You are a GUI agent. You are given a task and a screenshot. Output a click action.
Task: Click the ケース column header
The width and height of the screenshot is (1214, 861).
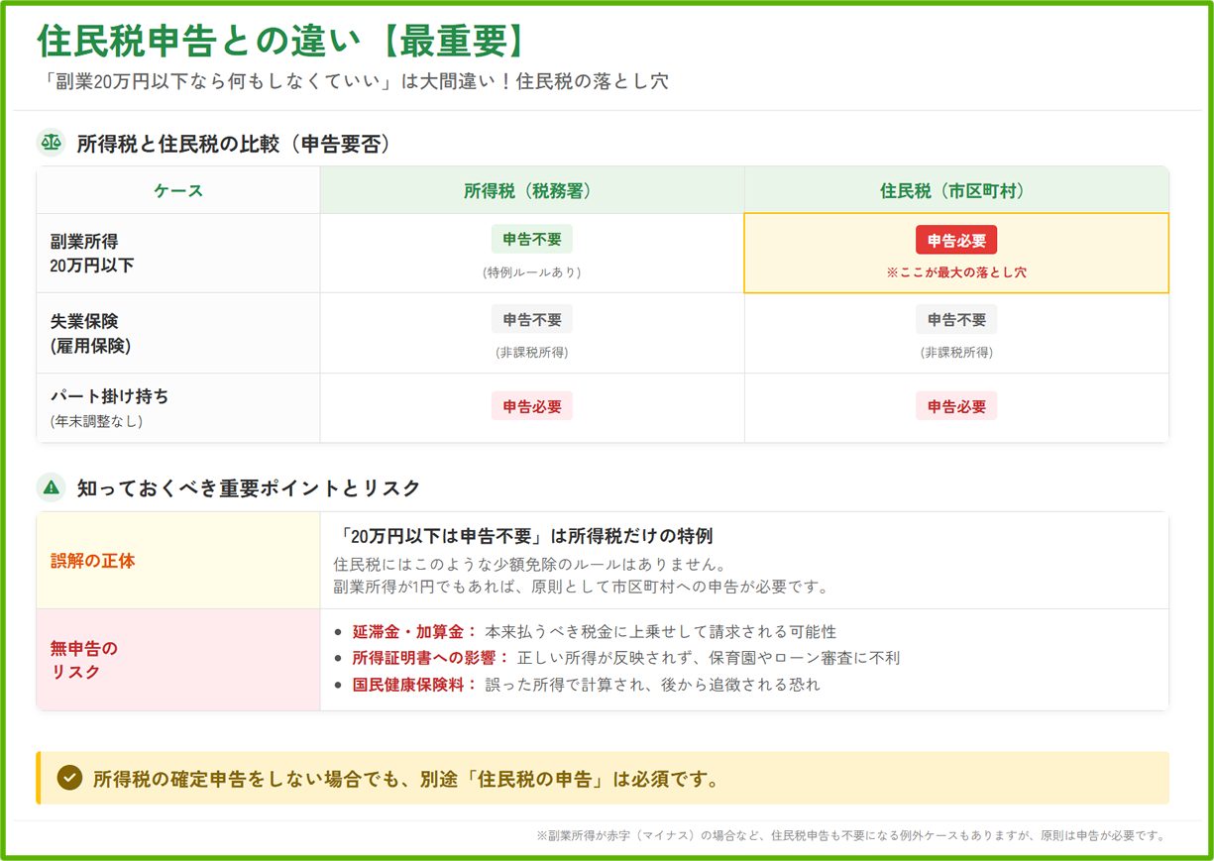tap(178, 190)
